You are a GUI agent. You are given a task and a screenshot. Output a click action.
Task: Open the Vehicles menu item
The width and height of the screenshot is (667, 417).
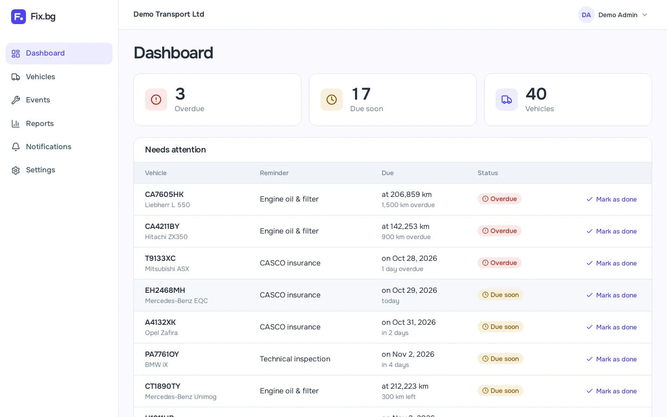[59, 77]
